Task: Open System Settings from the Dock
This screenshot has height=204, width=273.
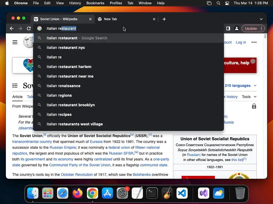Action: pyautogui.click(x=122, y=193)
